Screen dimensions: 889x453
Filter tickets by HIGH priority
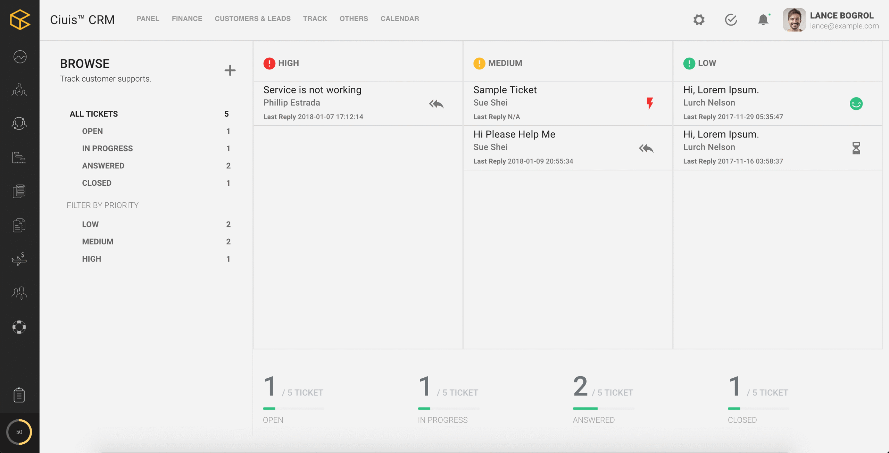point(91,259)
